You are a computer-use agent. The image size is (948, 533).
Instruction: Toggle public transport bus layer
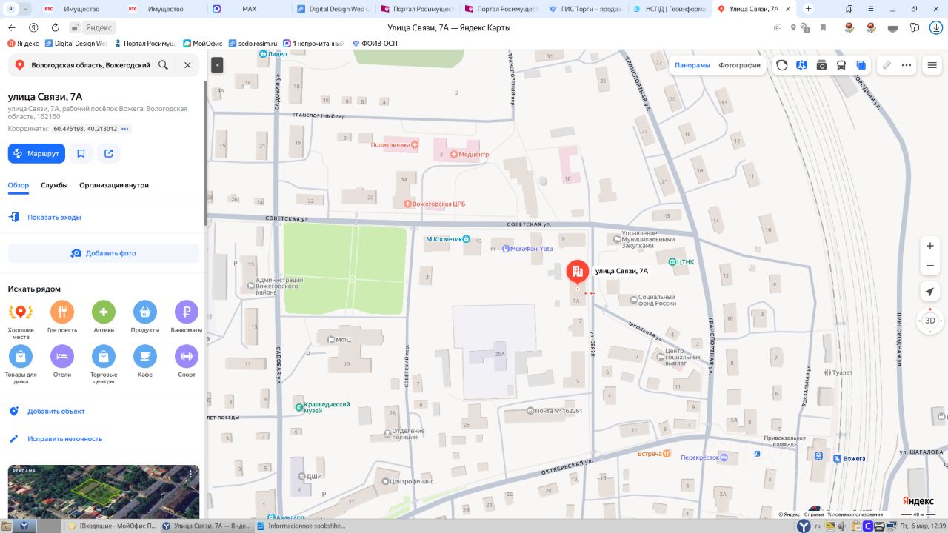[x=841, y=65]
